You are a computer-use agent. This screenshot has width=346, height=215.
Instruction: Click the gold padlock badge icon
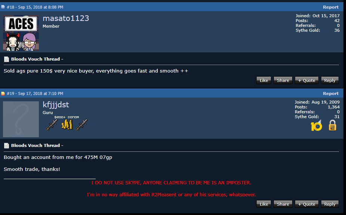click(332, 125)
